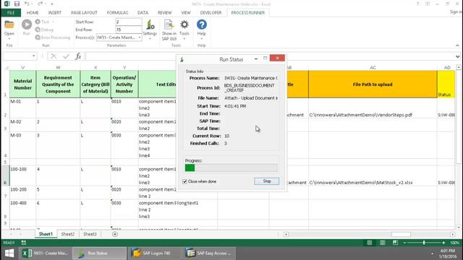Select the PROCESS RUNNER tab
The height and width of the screenshot is (260, 463).
point(247,13)
